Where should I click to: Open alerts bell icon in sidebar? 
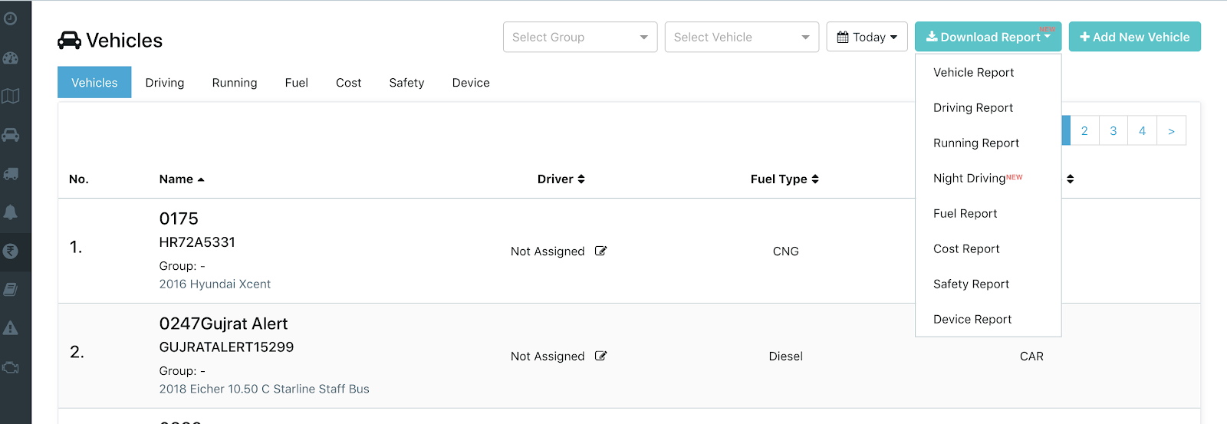pyautogui.click(x=11, y=212)
